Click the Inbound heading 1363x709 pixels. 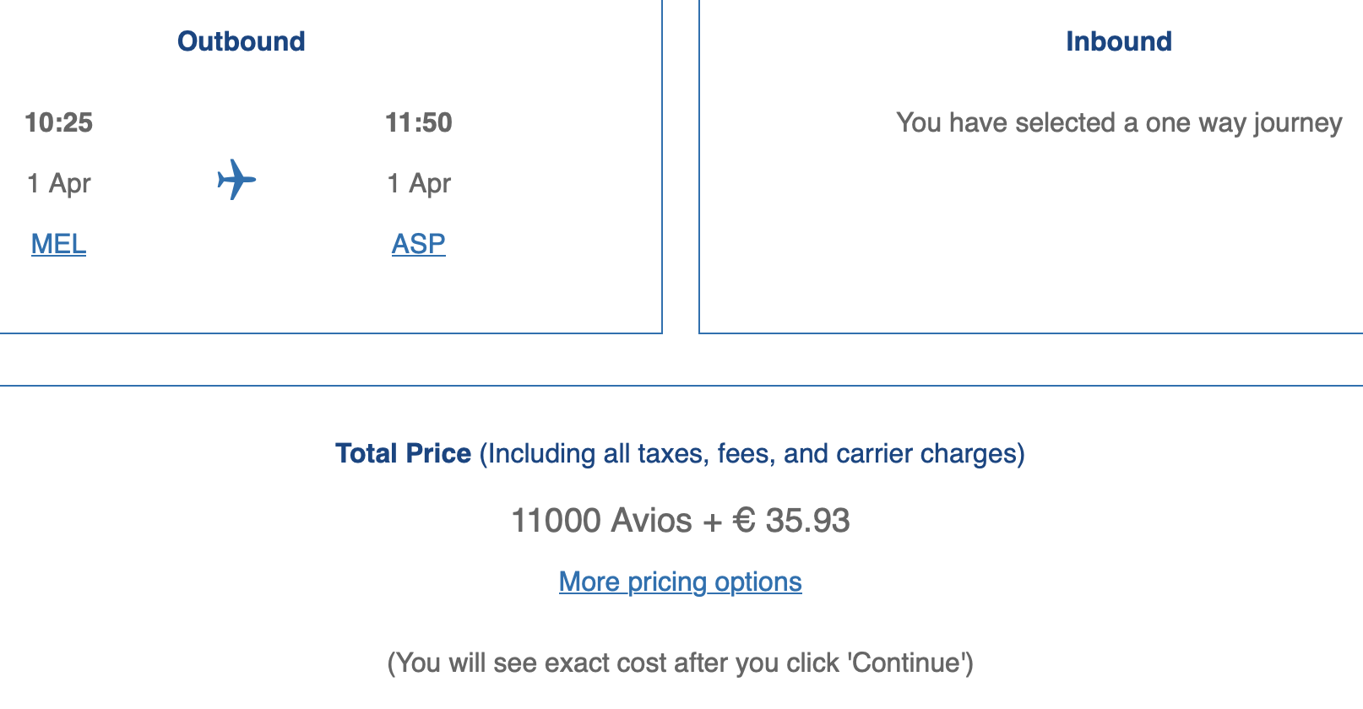pos(1118,41)
